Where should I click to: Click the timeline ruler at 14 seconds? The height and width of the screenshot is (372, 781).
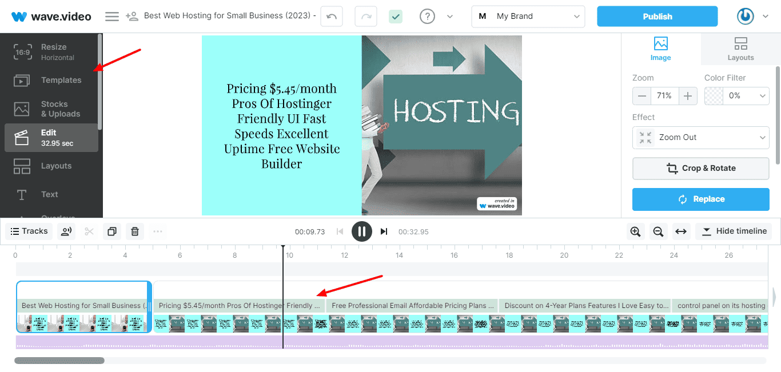399,255
